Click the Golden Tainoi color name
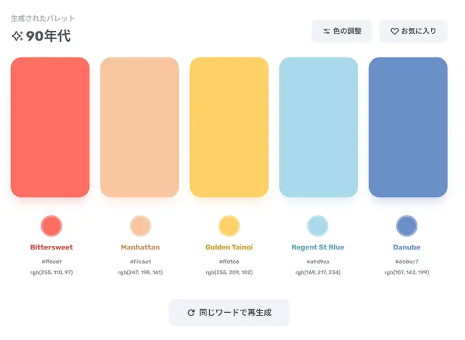465x340 pixels. 229,247
